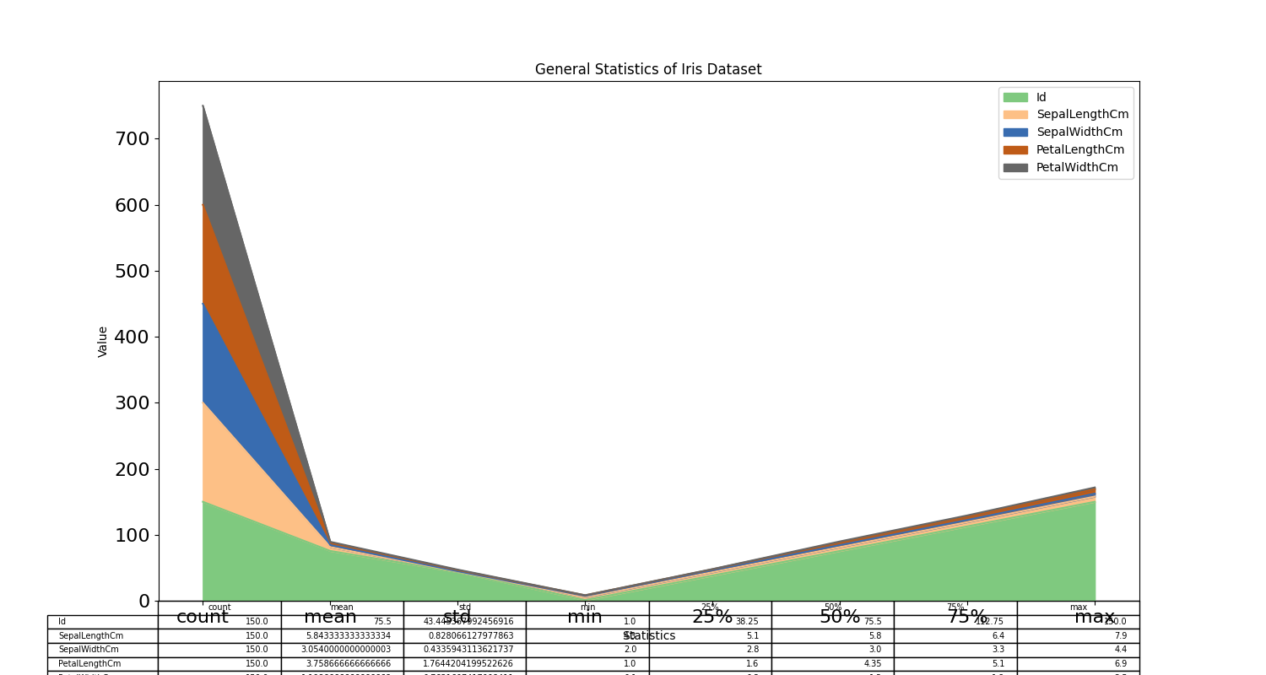This screenshot has height=675, width=1266.
Task: Click the 2.0 min cell for SepalWidthCm
Action: click(x=587, y=651)
